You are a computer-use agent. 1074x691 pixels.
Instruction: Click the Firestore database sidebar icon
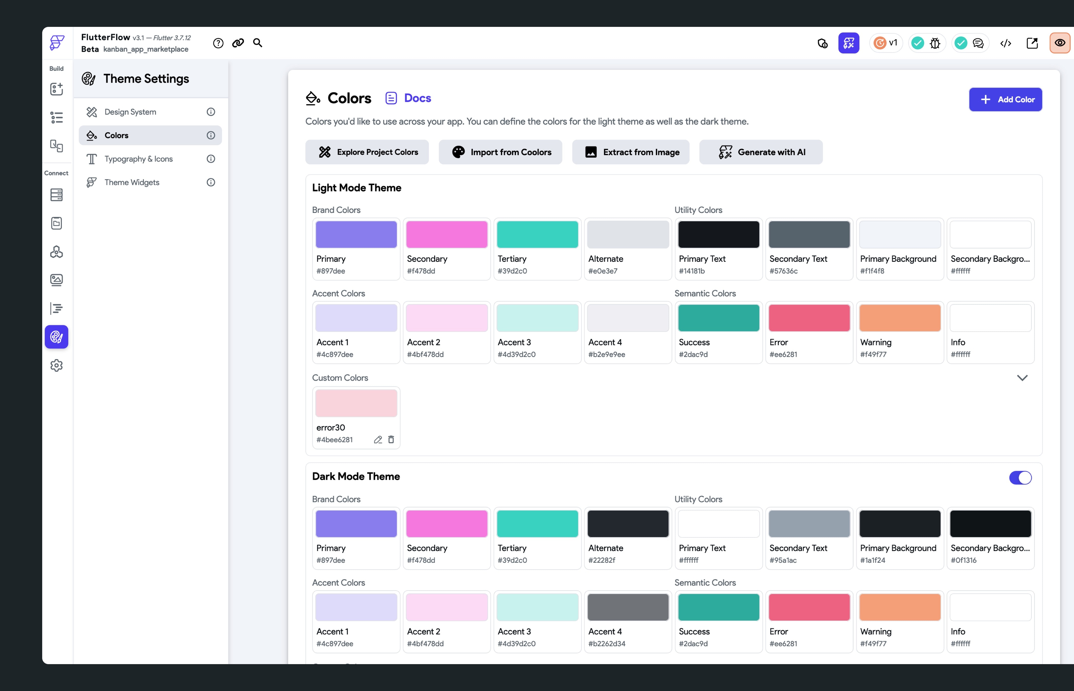(x=57, y=195)
